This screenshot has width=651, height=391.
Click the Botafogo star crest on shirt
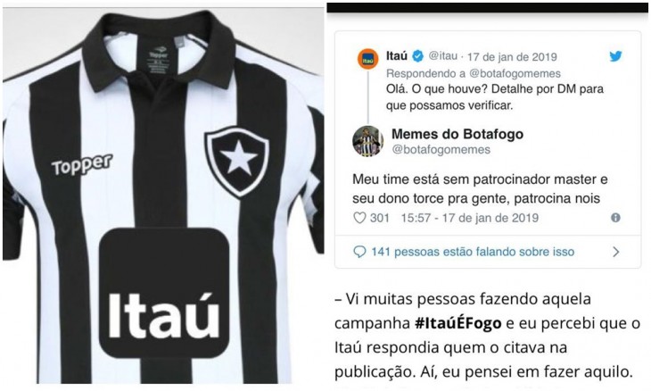237,162
